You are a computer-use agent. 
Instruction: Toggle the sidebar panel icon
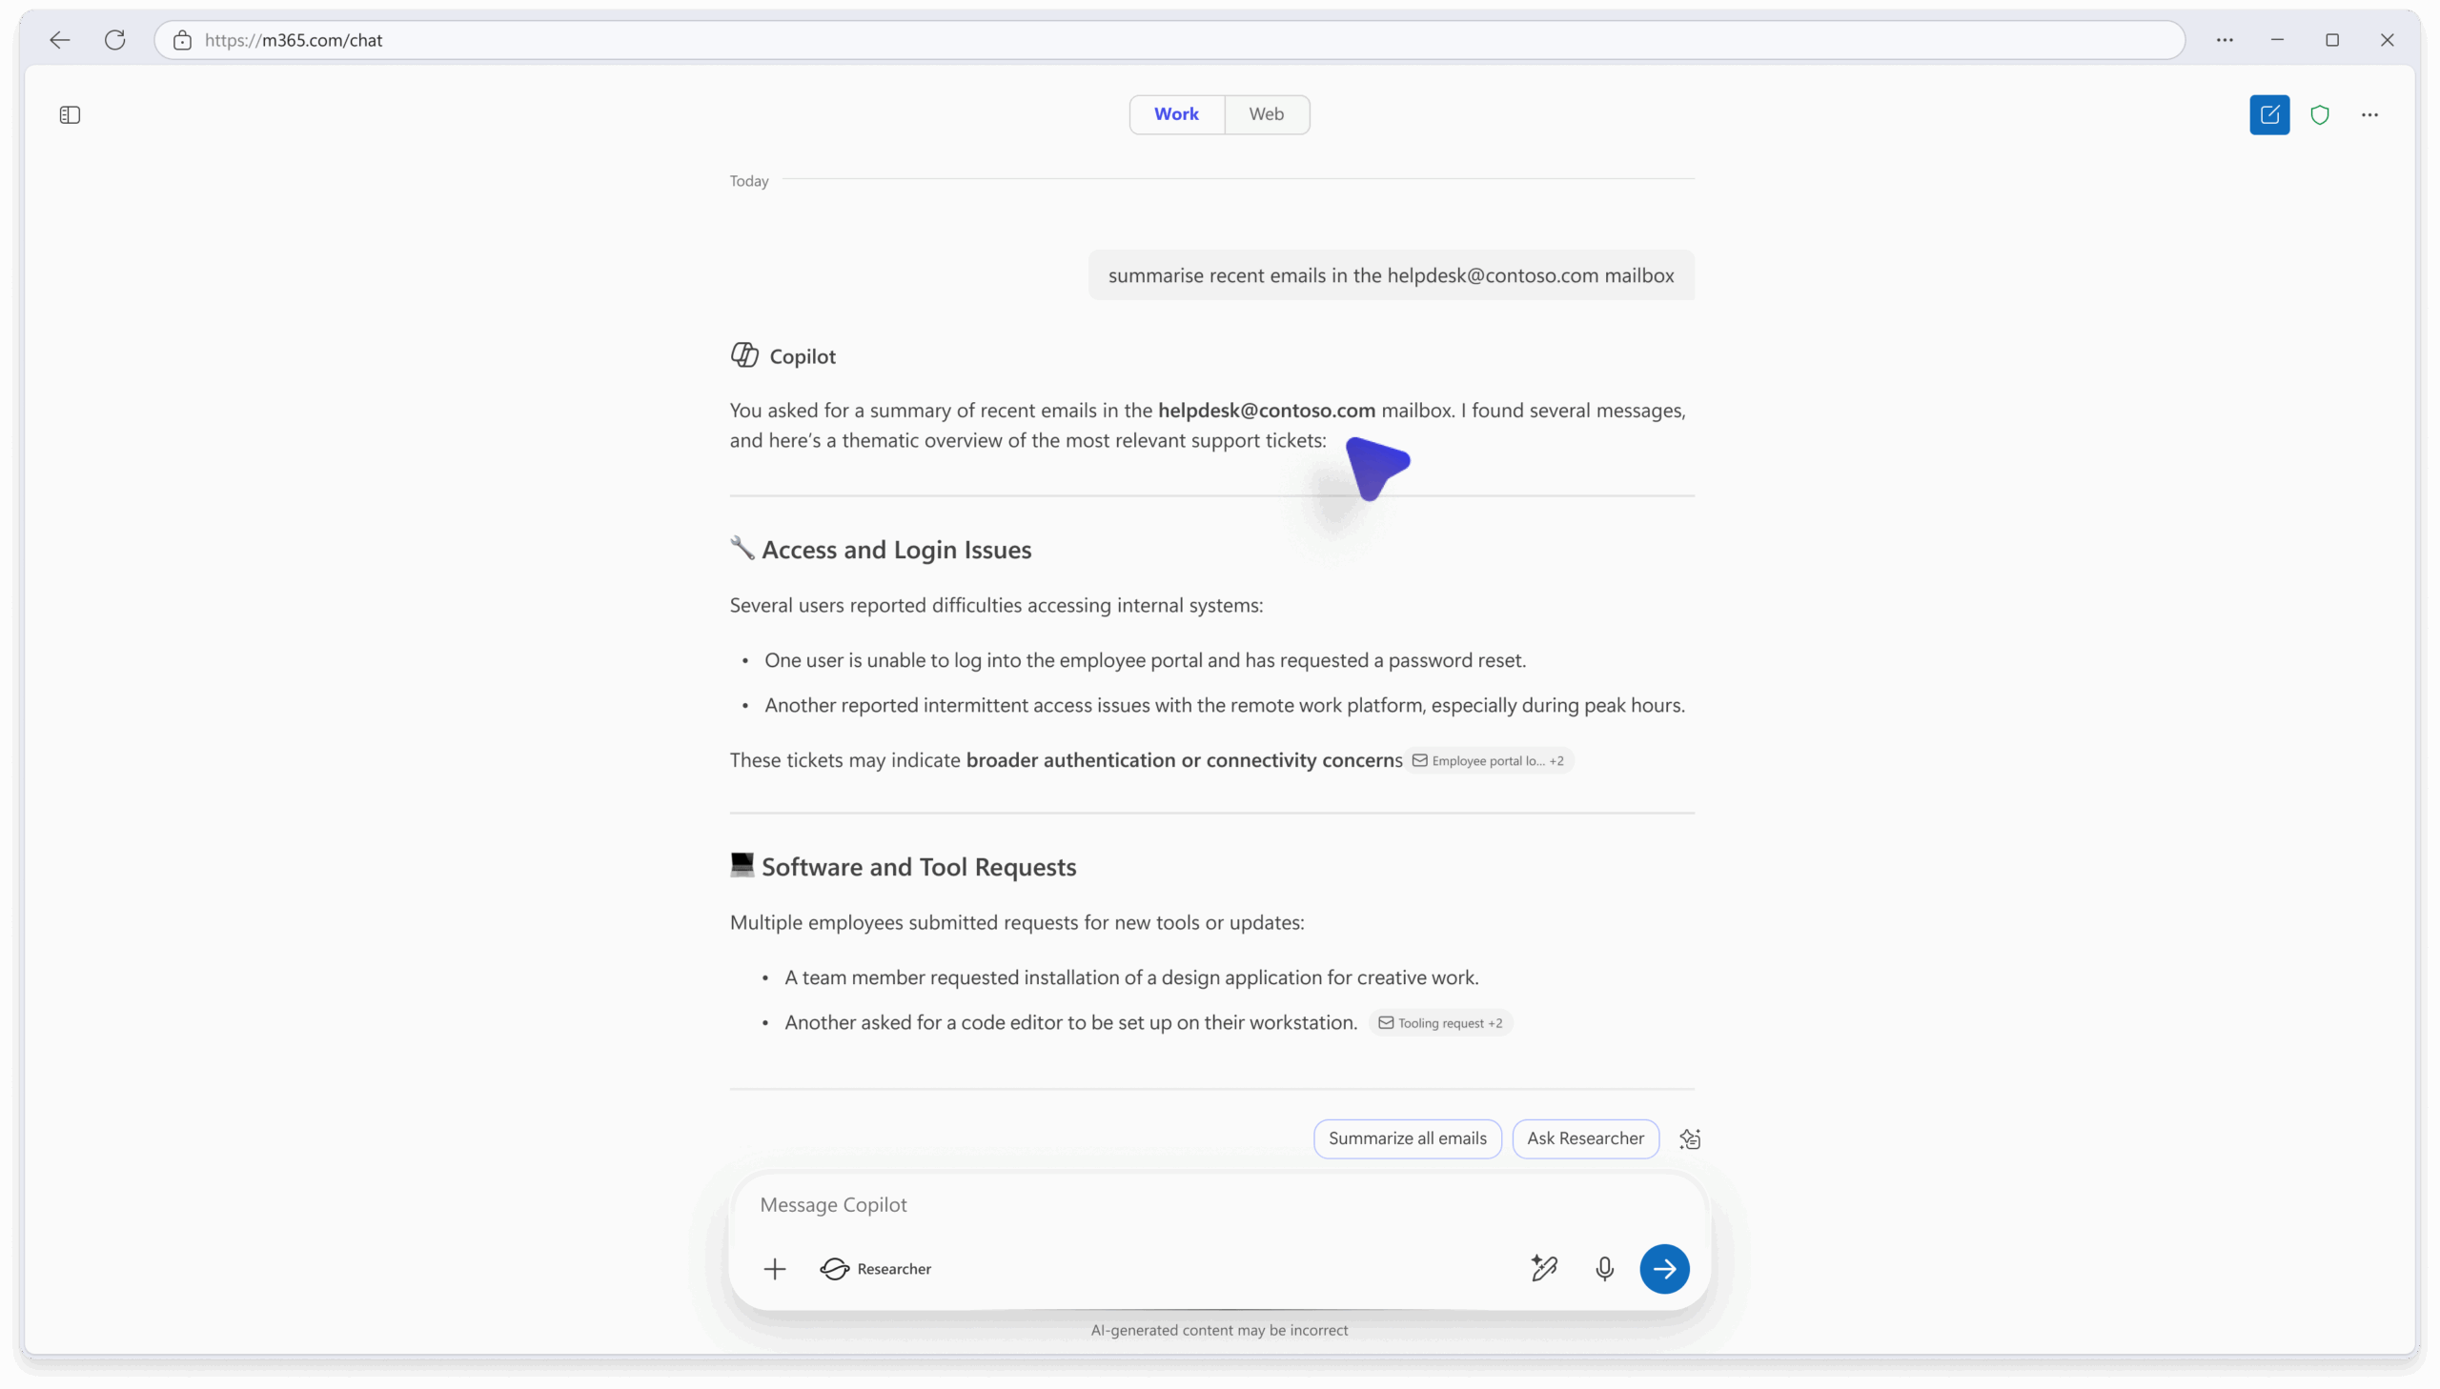point(70,114)
